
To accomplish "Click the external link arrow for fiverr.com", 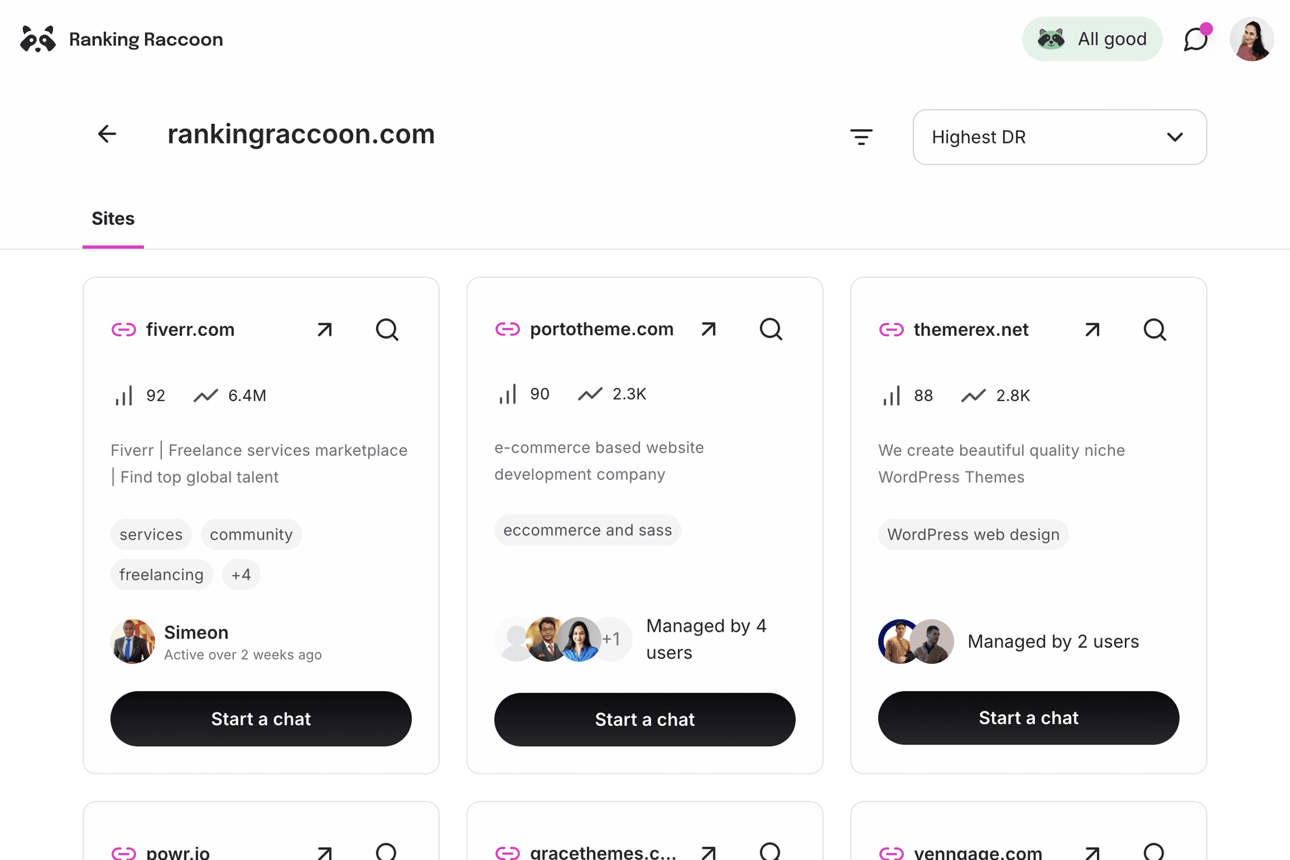I will coord(324,329).
